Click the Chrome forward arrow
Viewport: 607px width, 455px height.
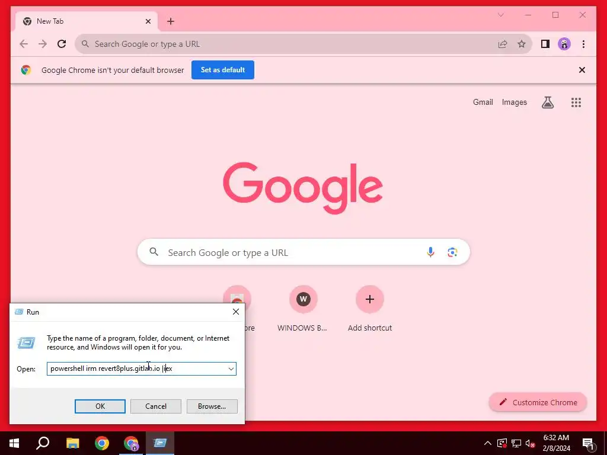point(43,44)
